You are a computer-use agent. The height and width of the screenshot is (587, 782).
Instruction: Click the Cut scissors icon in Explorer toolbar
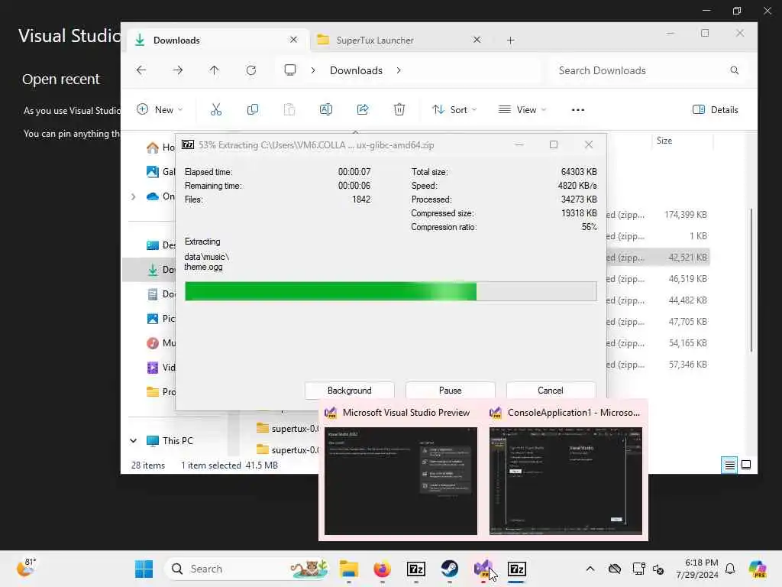pos(216,110)
